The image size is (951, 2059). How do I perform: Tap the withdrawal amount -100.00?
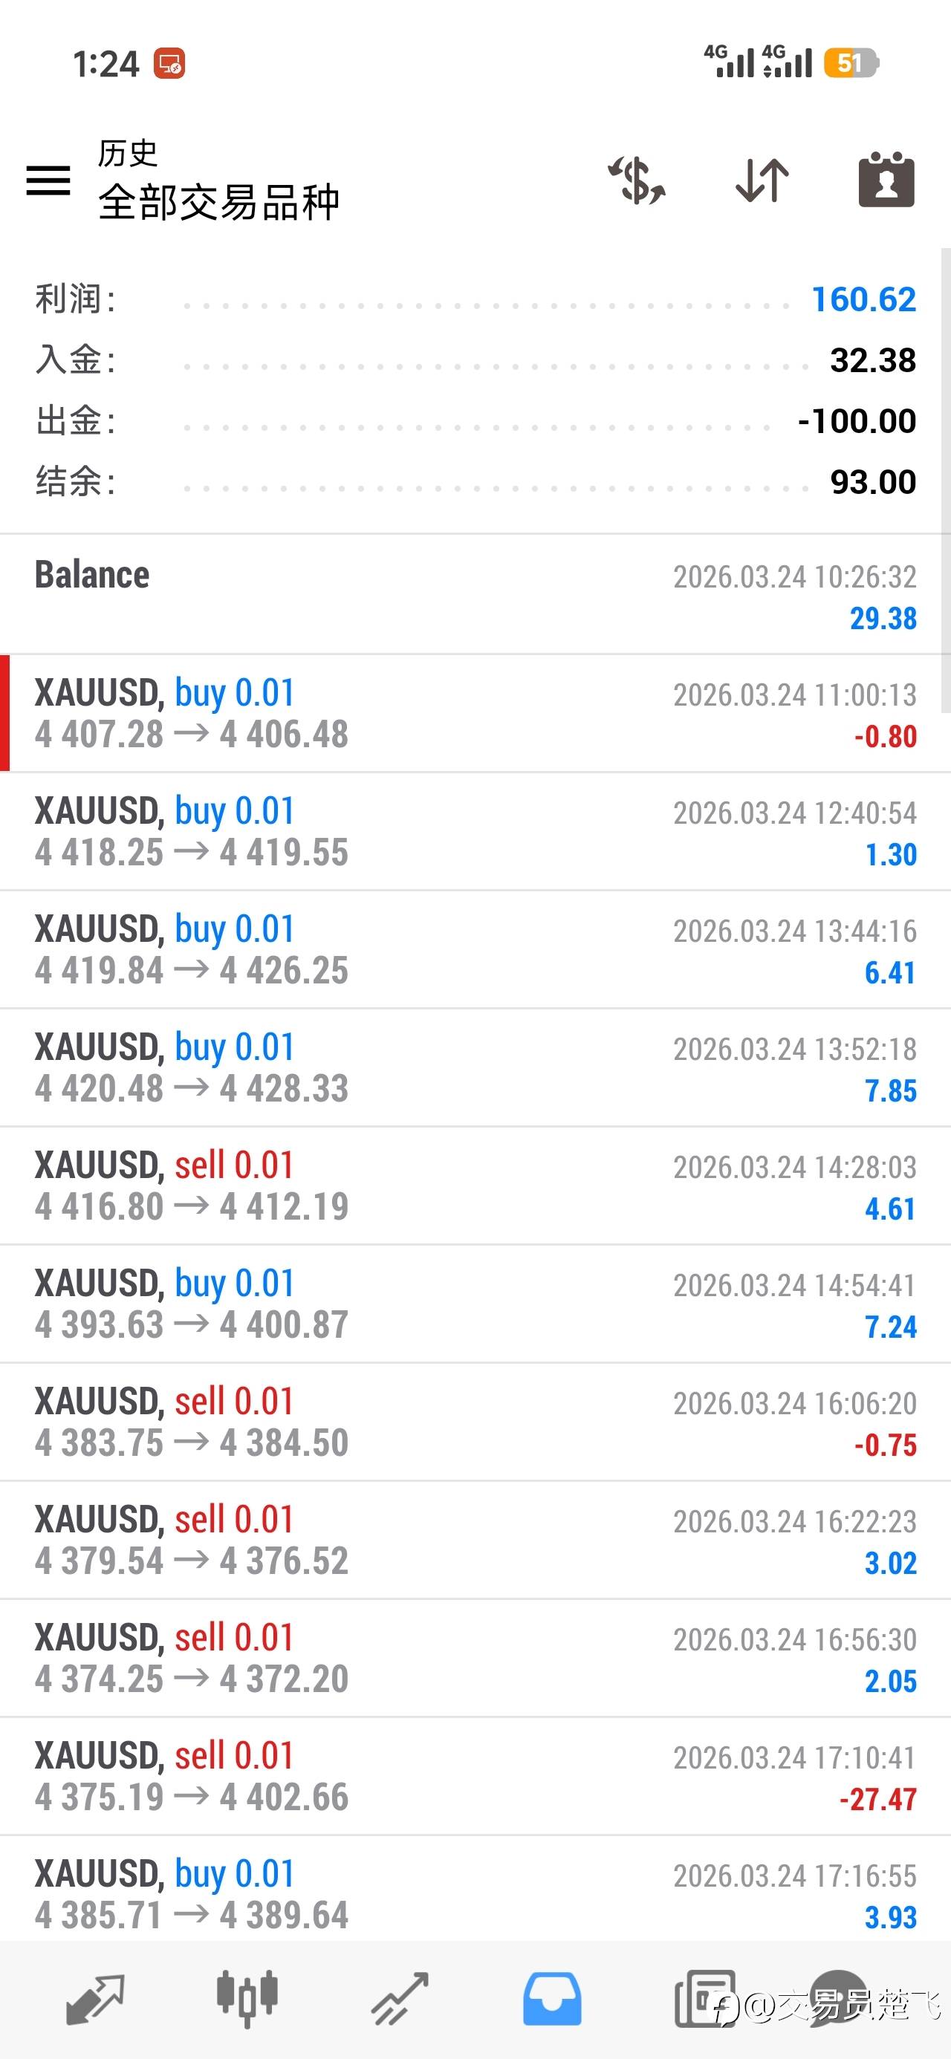click(x=857, y=421)
